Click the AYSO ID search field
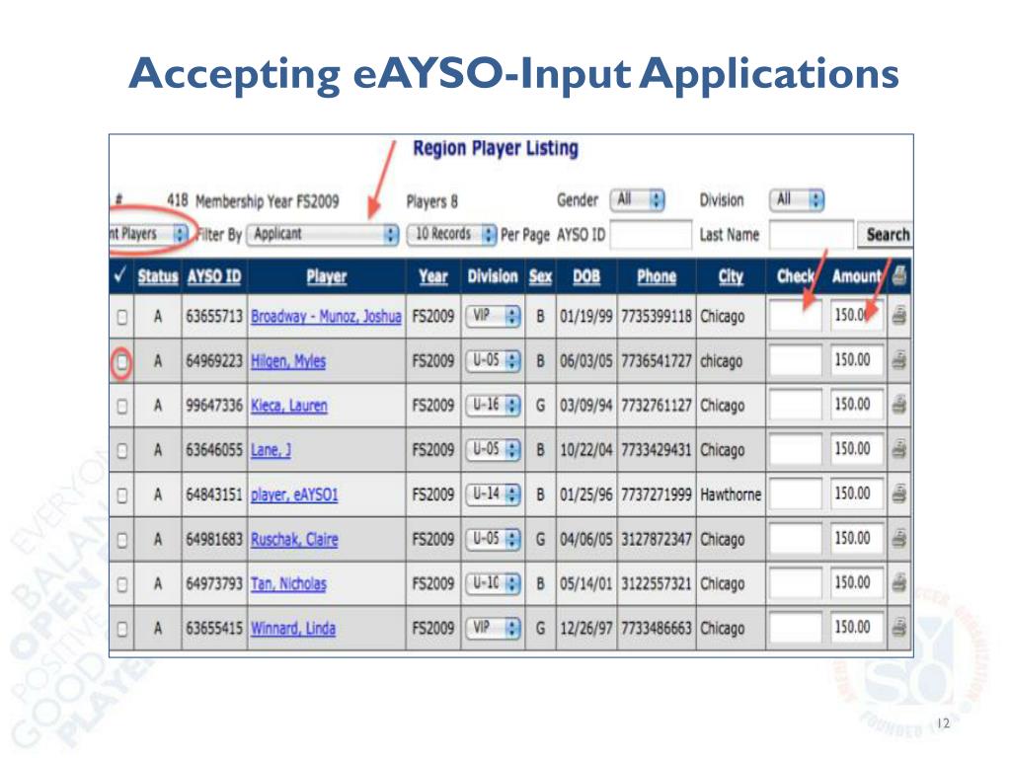 [x=651, y=235]
